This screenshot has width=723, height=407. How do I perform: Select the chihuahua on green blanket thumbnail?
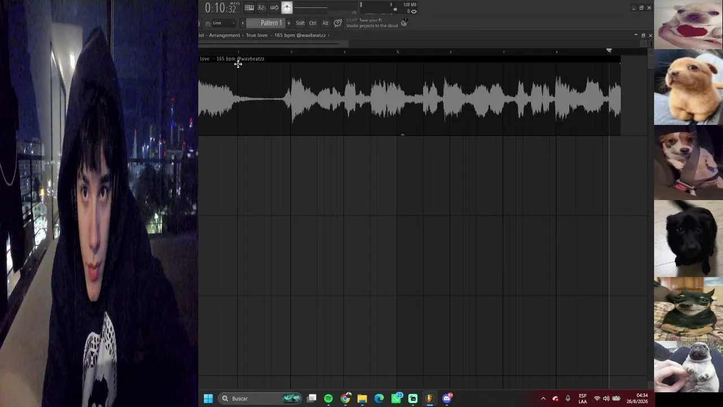[689, 309]
